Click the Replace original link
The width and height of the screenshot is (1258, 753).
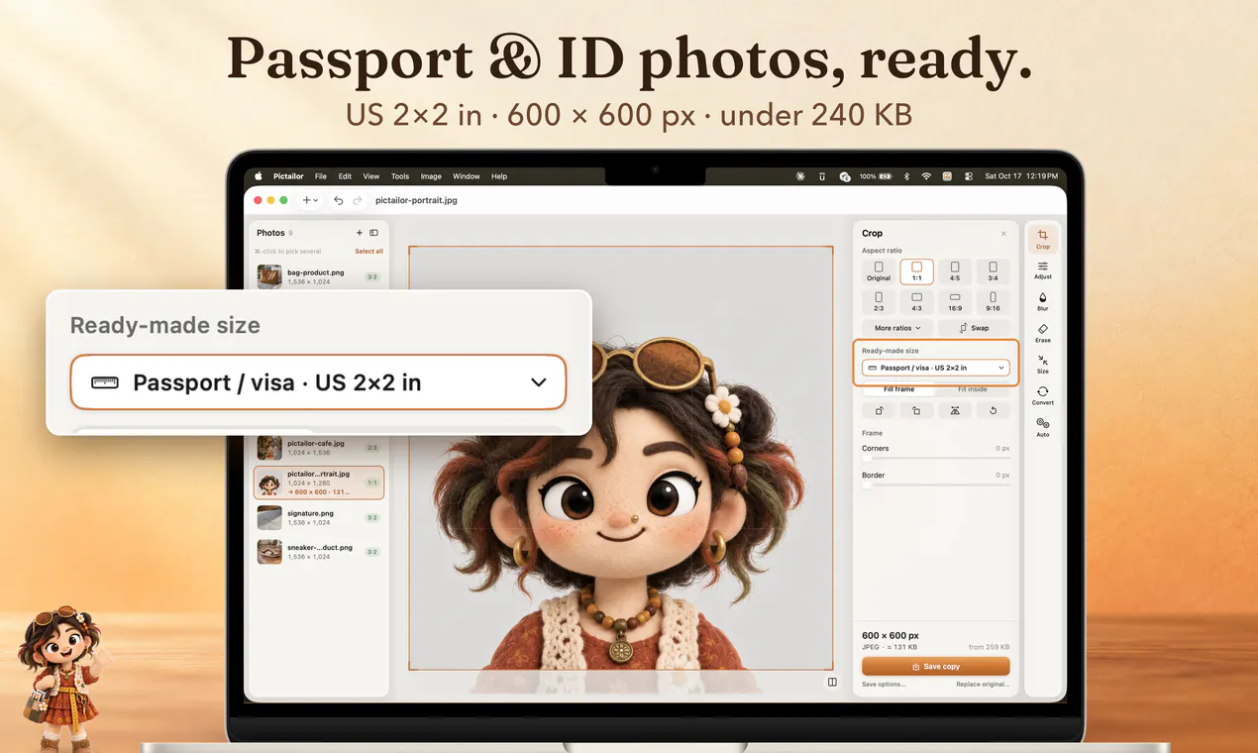(x=984, y=685)
